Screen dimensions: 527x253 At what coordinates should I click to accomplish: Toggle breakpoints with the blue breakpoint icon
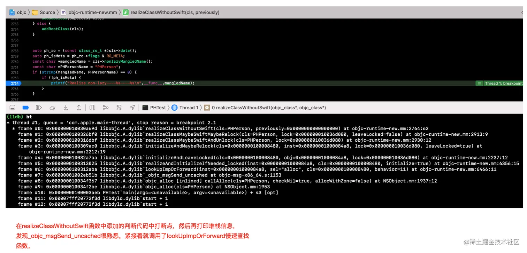(25, 108)
